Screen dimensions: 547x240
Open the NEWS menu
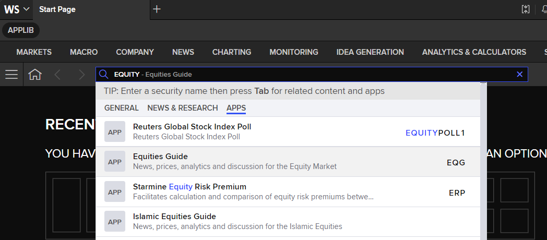pyautogui.click(x=183, y=52)
